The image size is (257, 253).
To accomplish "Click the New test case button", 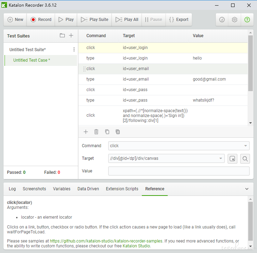I will (x=15, y=20).
